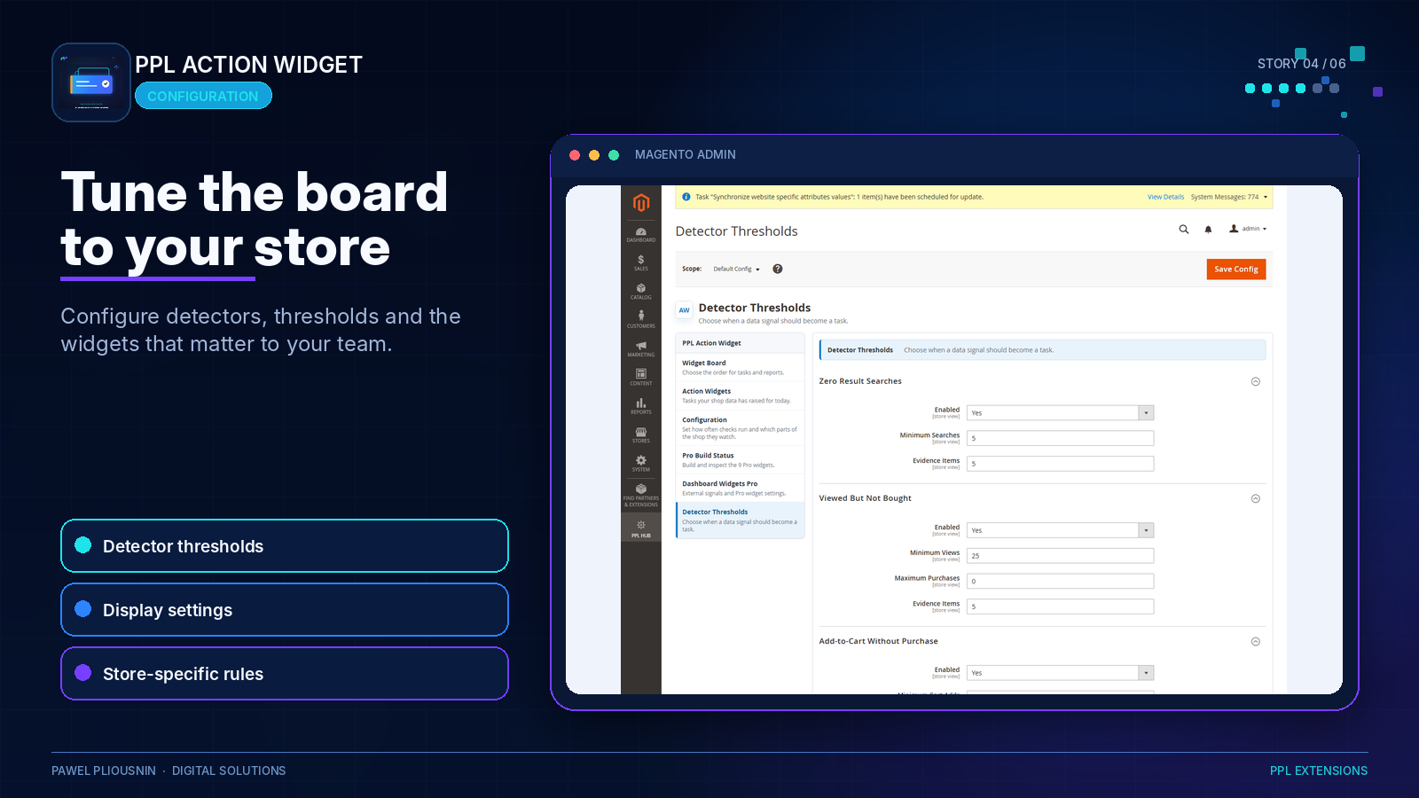Click the PPL Action Widget tab group header
The image size is (1419, 798).
[x=740, y=343]
